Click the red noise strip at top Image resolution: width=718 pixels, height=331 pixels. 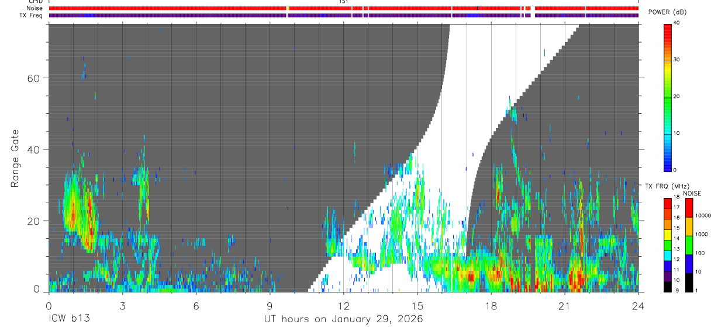coord(343,8)
